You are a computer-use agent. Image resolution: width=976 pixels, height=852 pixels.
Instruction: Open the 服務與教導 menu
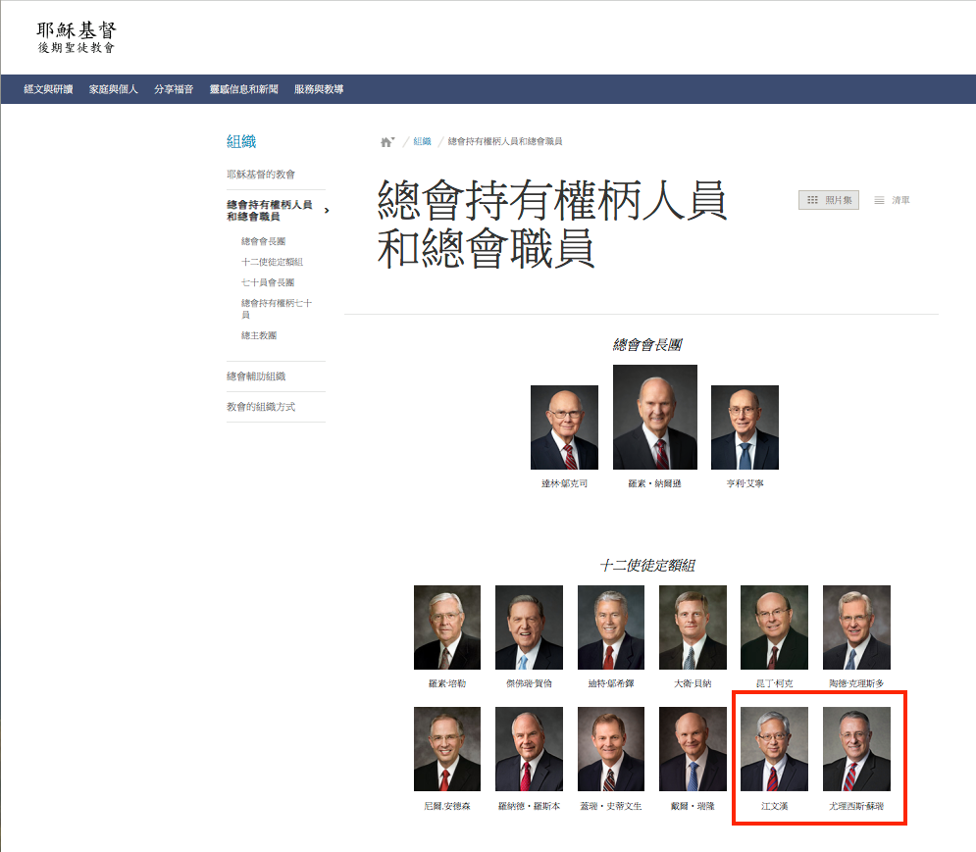click(319, 89)
